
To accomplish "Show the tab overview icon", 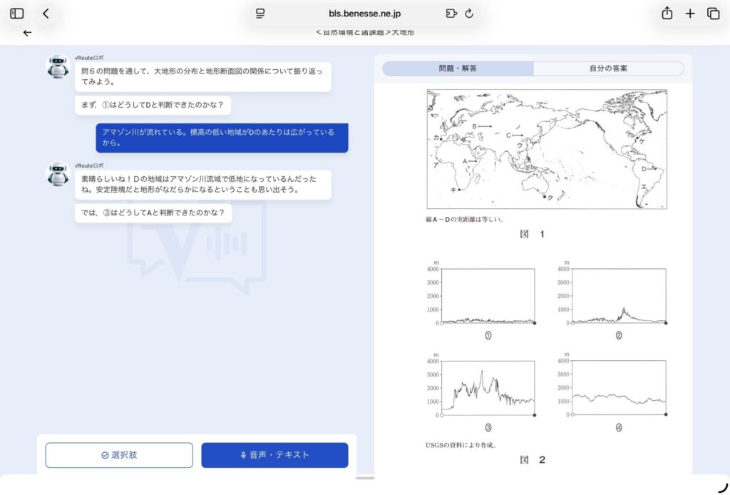I will coord(713,14).
